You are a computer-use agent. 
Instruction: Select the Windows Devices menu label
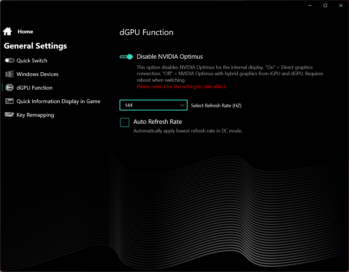coord(38,74)
